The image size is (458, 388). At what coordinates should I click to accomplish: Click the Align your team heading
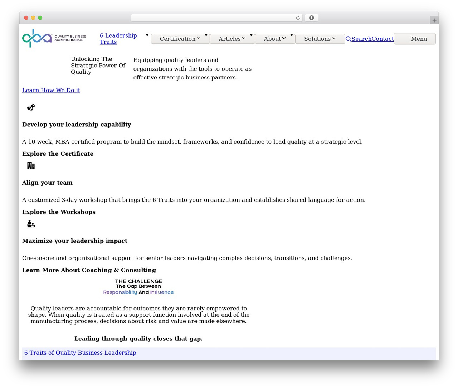tap(47, 183)
